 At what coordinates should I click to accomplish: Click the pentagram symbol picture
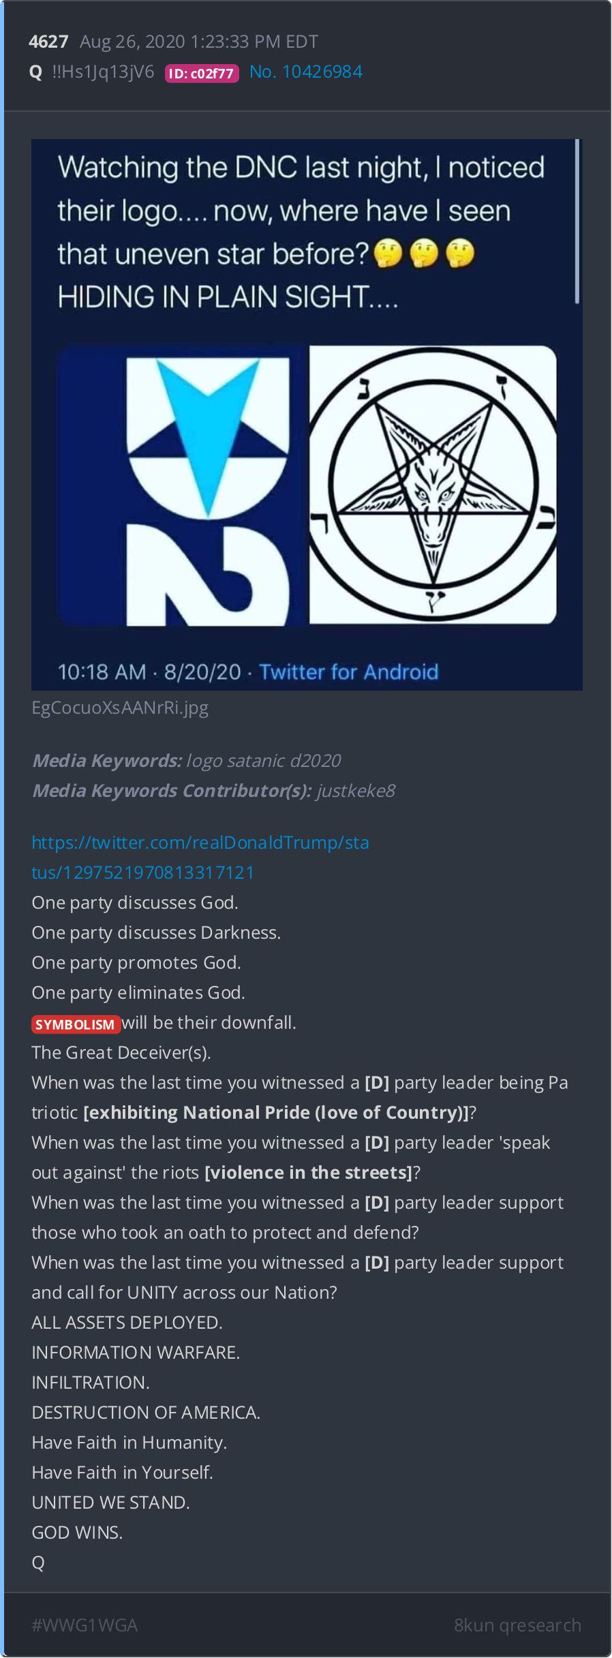(433, 485)
